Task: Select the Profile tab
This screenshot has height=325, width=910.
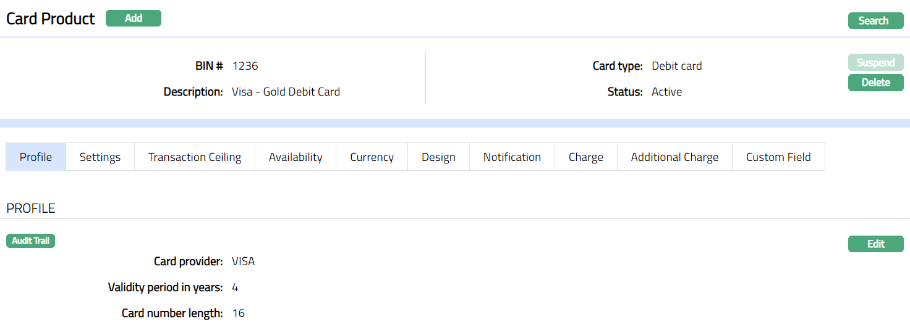Action: [36, 157]
